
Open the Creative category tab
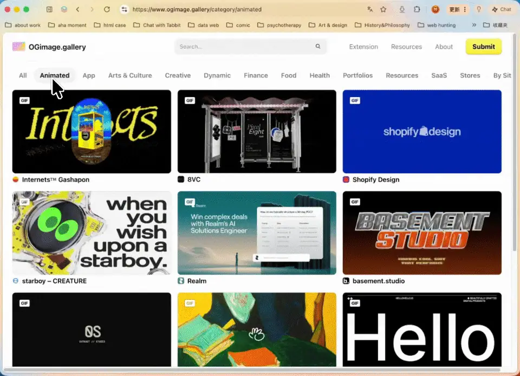click(178, 75)
